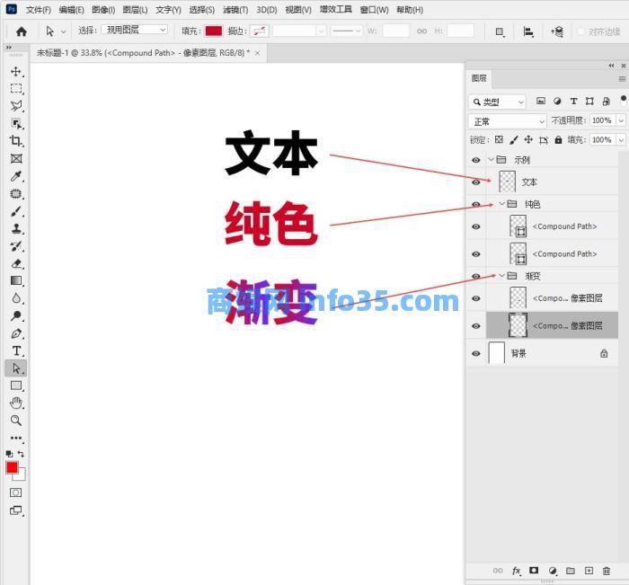Select the Eraser tool
The height and width of the screenshot is (585, 629).
point(16,263)
